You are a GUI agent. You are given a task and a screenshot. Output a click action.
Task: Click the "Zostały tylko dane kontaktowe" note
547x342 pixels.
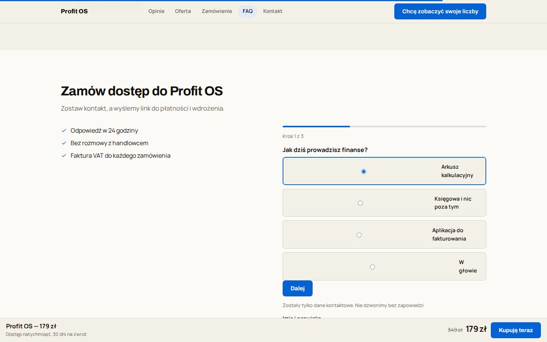(354, 305)
